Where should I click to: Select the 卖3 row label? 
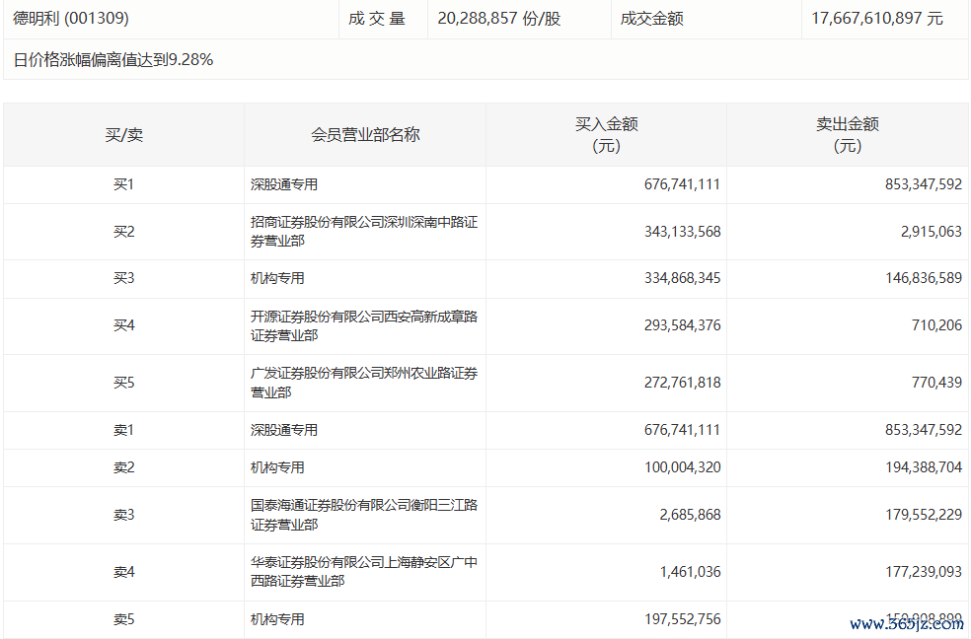pos(124,515)
